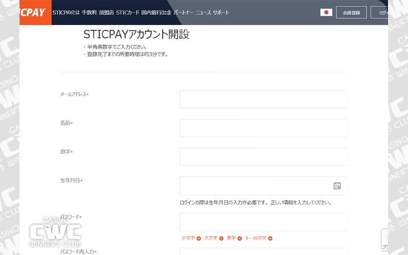Focus the 名前 input field
The width and height of the screenshot is (408, 255).
(263, 128)
